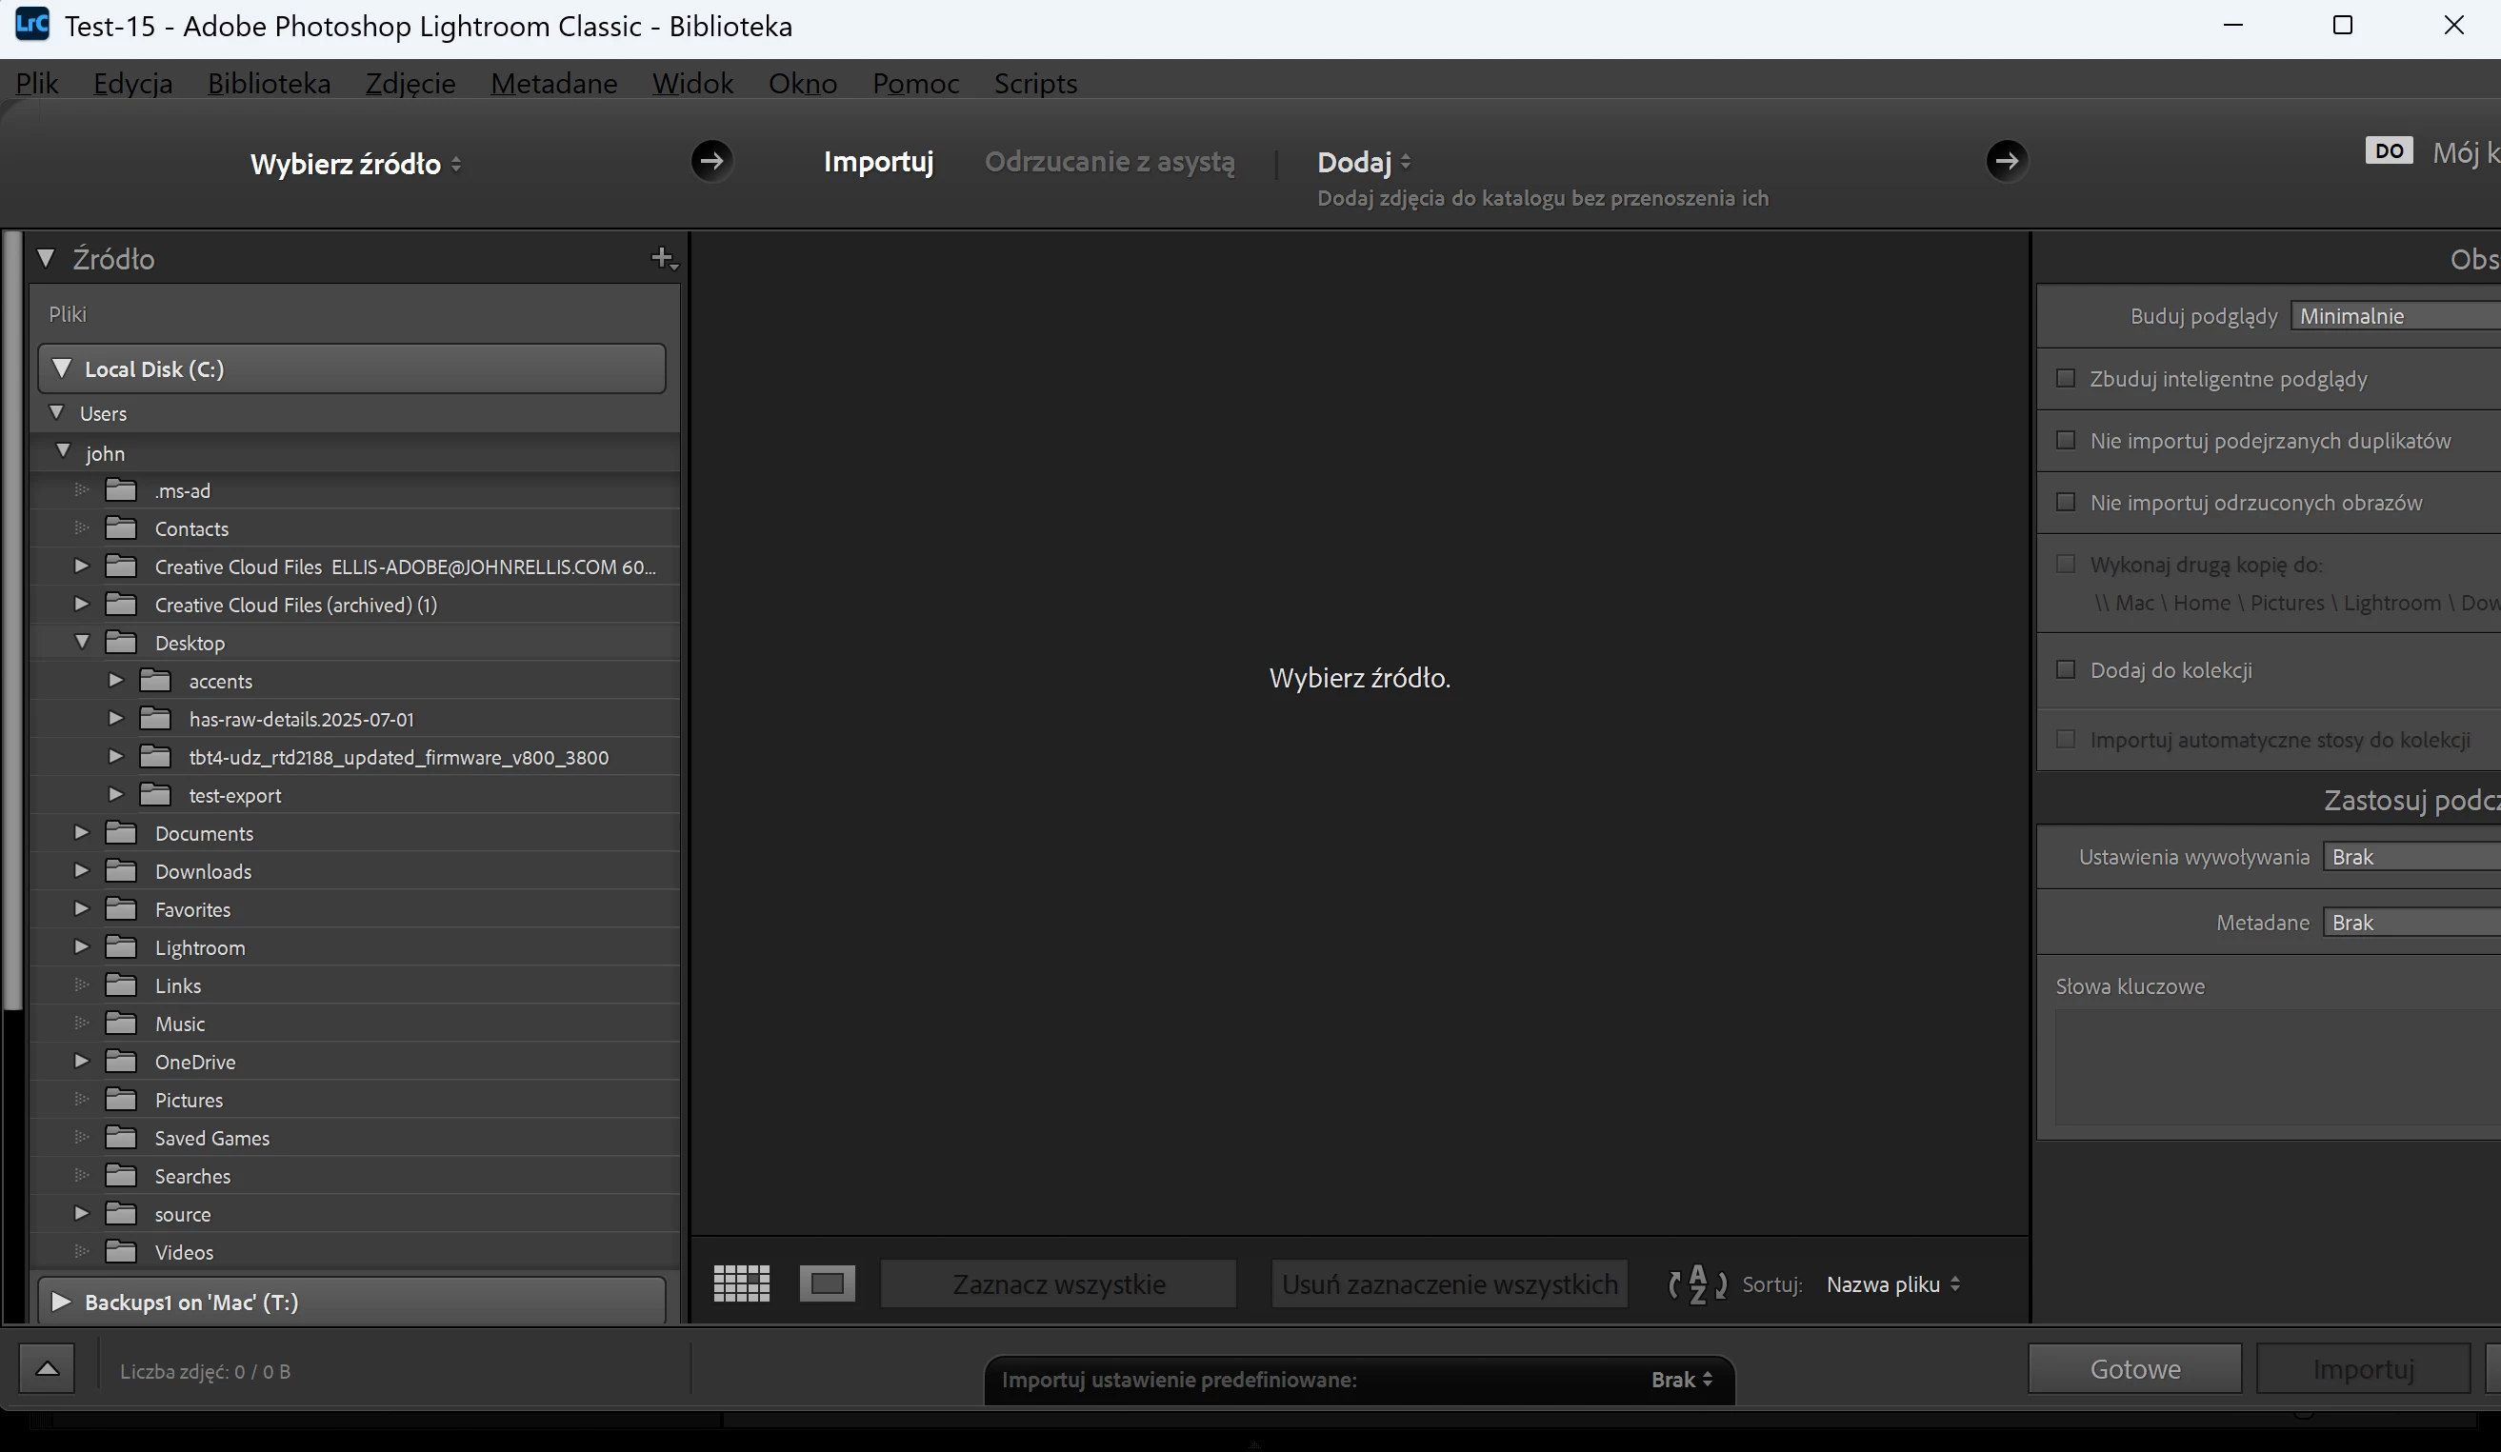Open the Biblioteka menu

[x=268, y=84]
